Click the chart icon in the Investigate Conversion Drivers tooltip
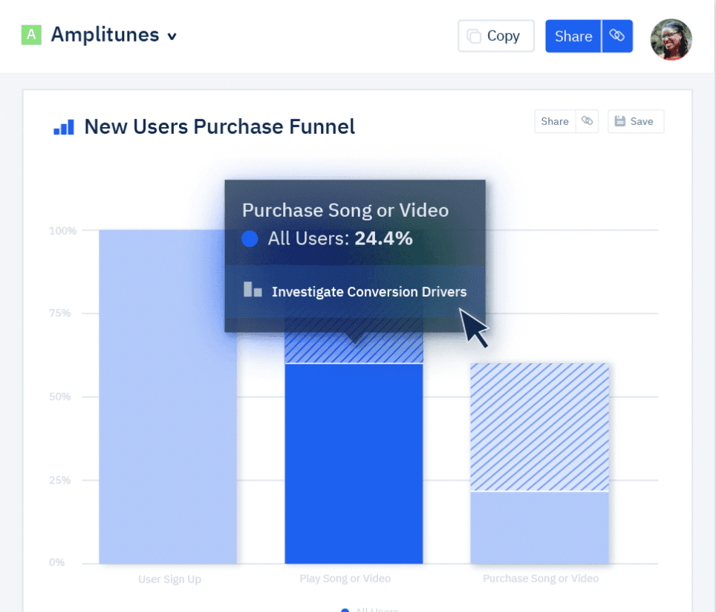Viewport: 716px width, 612px height. pos(253,291)
